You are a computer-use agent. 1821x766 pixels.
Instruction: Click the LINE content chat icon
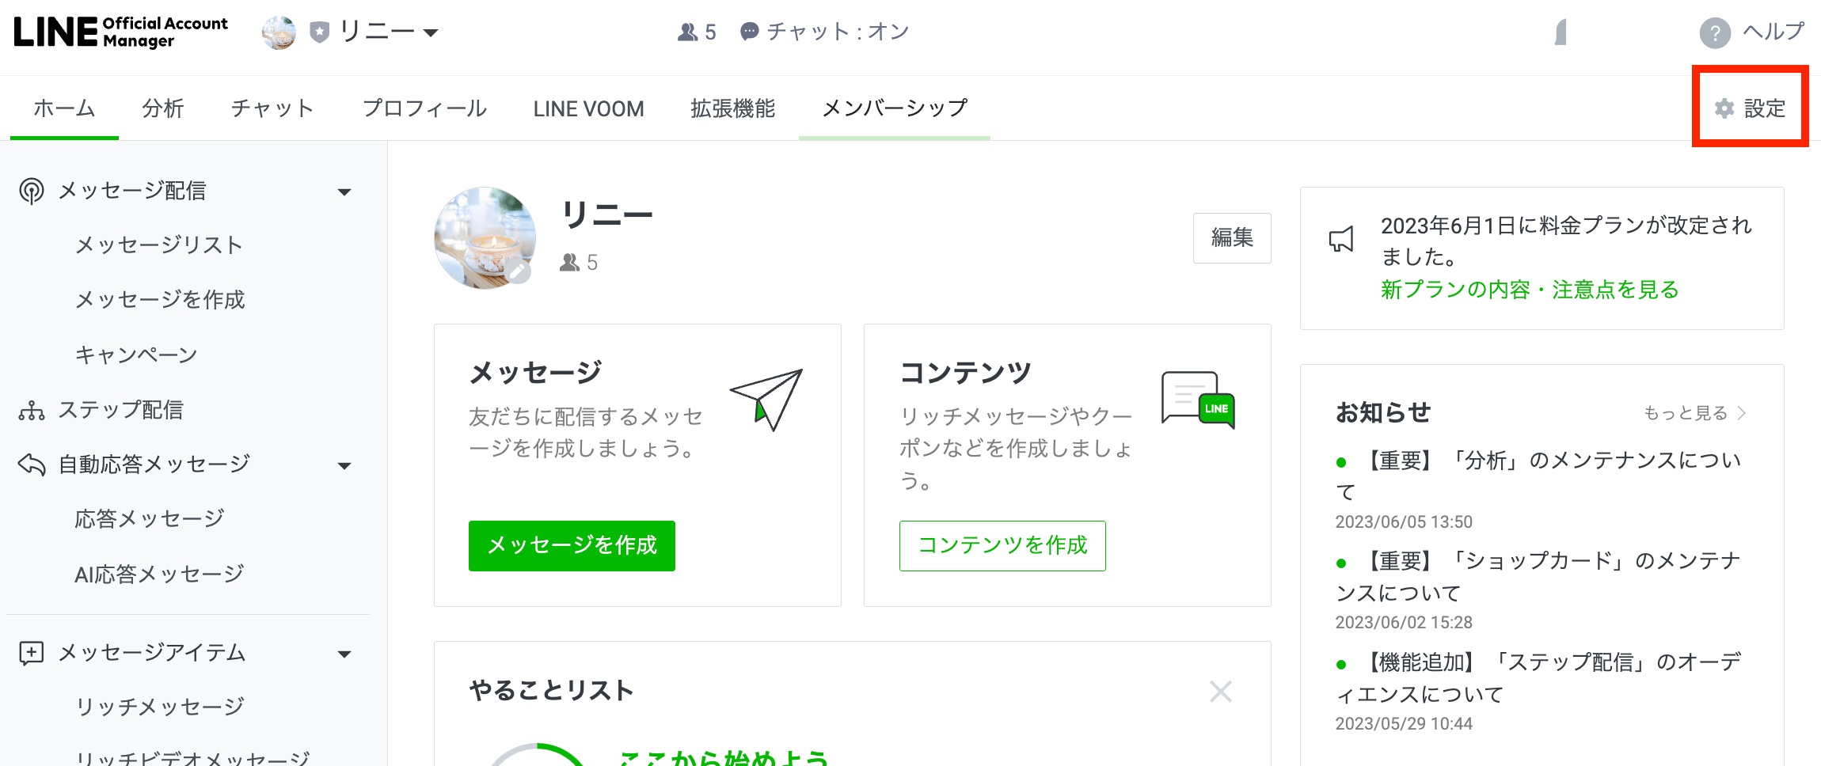click(1197, 400)
